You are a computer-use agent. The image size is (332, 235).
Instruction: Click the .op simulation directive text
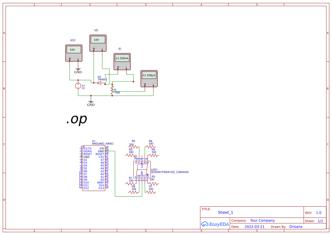(77, 119)
